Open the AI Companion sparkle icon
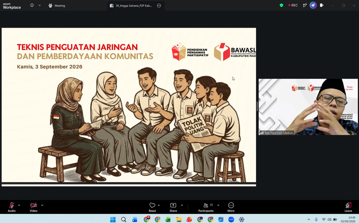Viewport: 359px width, 223px height. [x=313, y=5]
